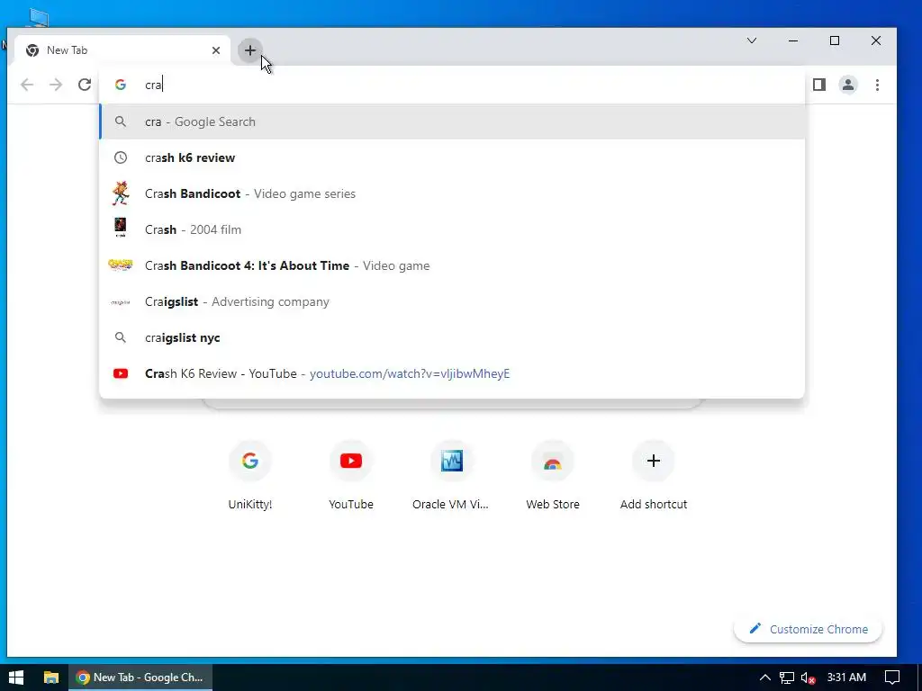
Task: Open the side panel icon
Action: 819,85
